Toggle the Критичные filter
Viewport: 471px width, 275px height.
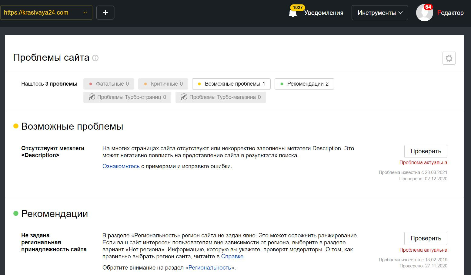click(163, 84)
